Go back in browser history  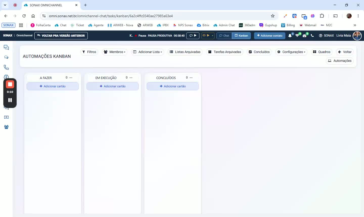pyautogui.click(x=6, y=16)
